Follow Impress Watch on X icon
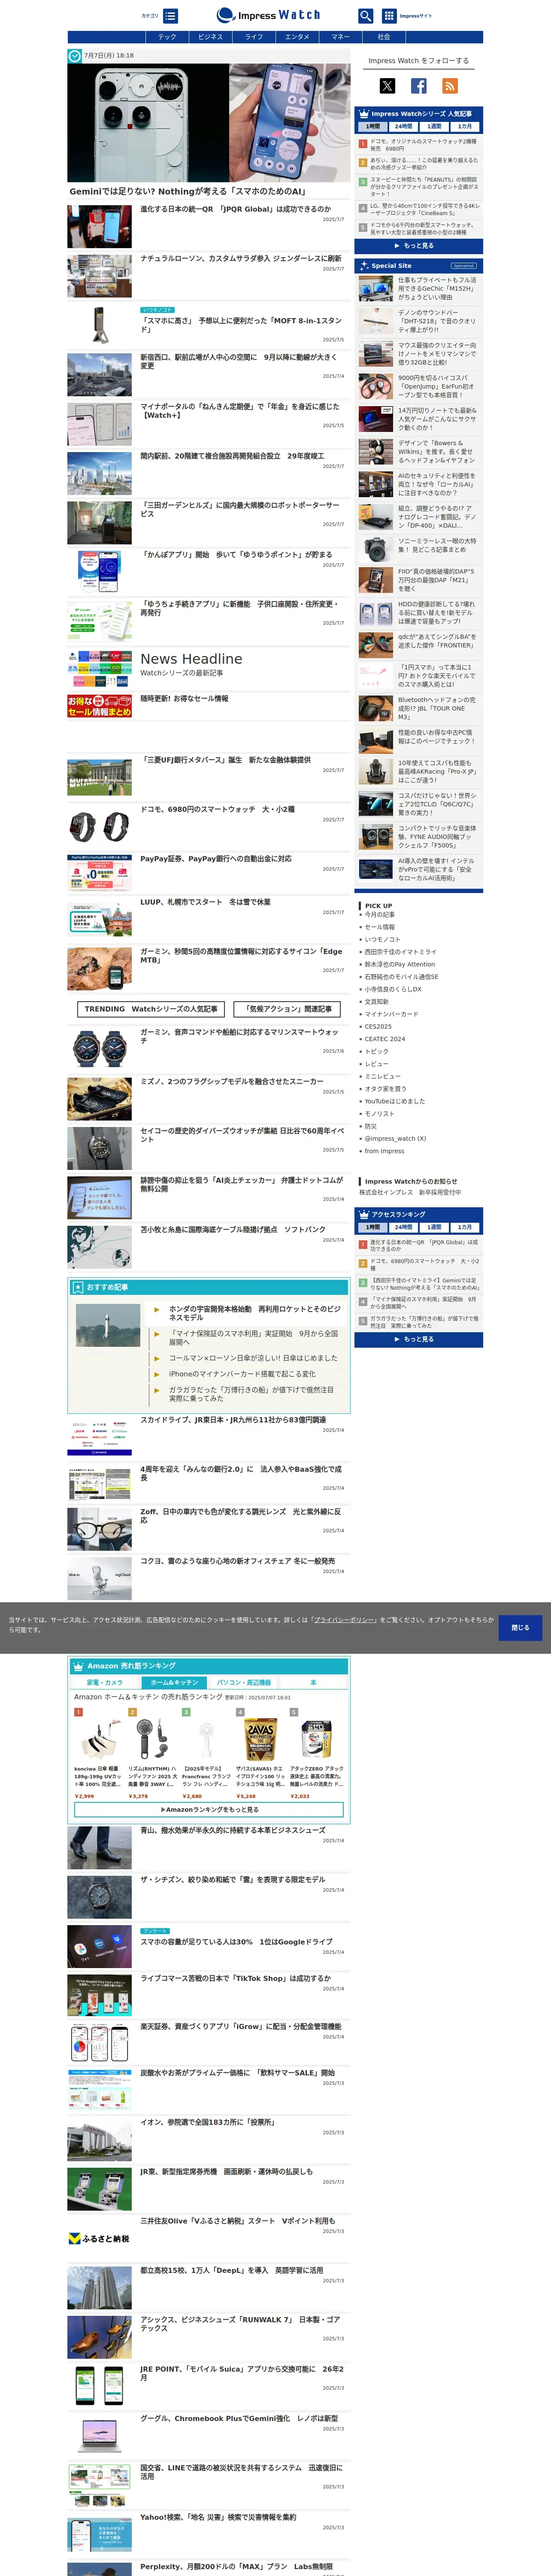 pos(387,86)
